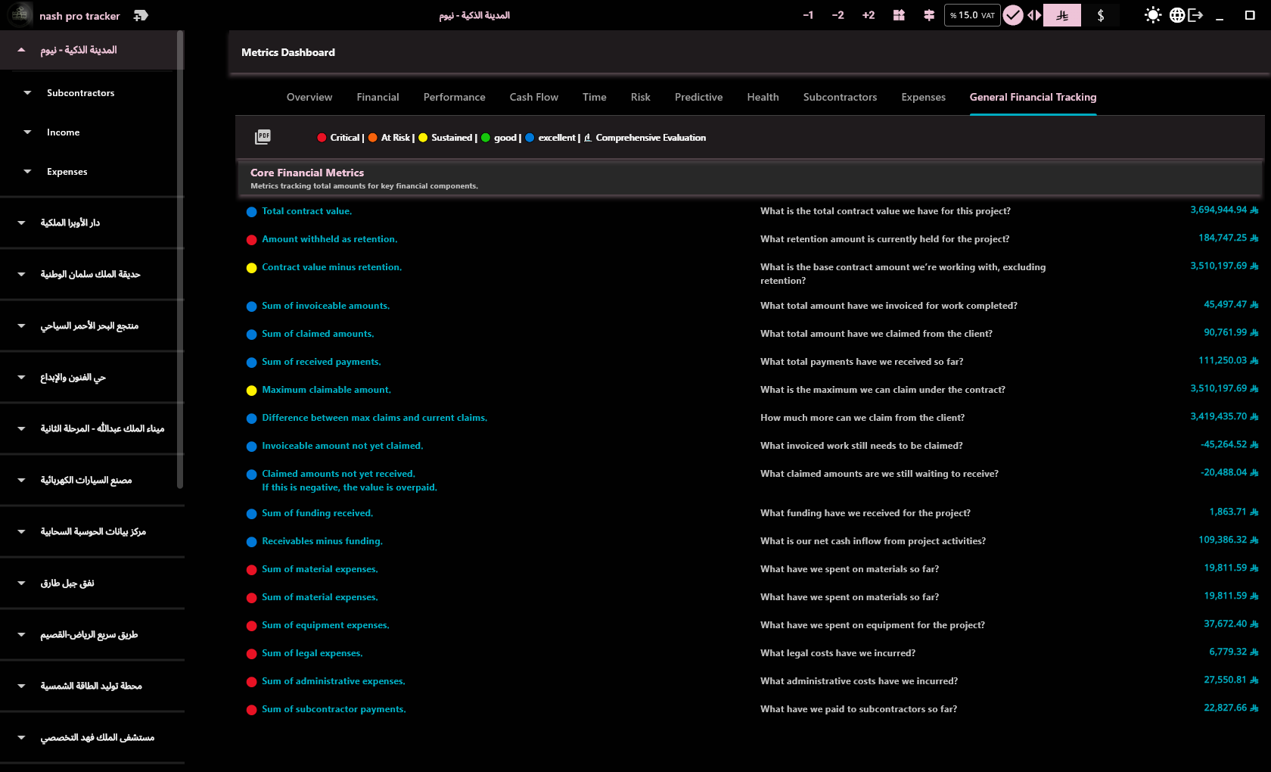
Task: Toggle the VAT checkmark button
Action: (1013, 15)
